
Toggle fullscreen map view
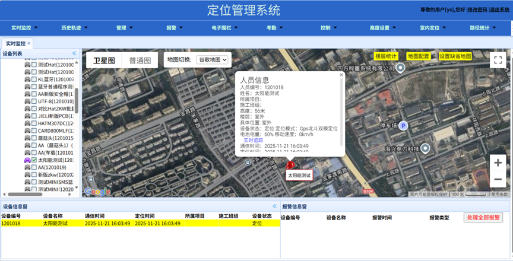pos(498,60)
